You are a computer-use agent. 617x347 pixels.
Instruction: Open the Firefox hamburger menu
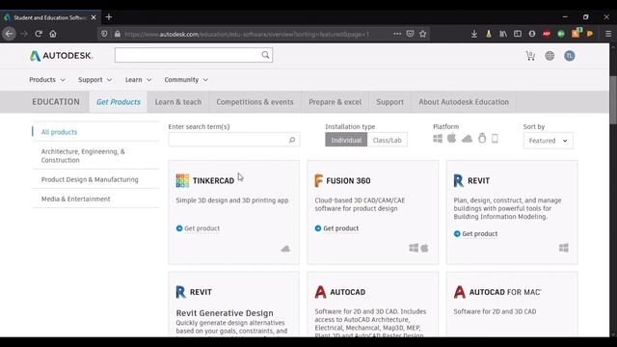pyautogui.click(x=608, y=34)
